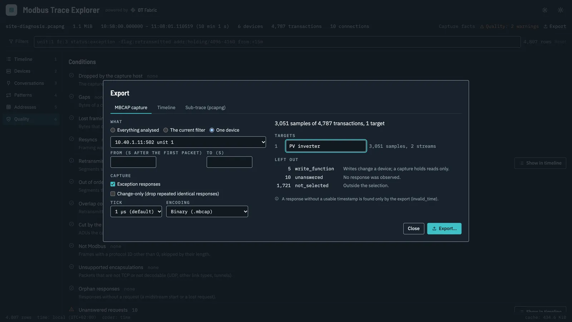
Task: Click the info icon beside invalid_time note
Action: 277,199
